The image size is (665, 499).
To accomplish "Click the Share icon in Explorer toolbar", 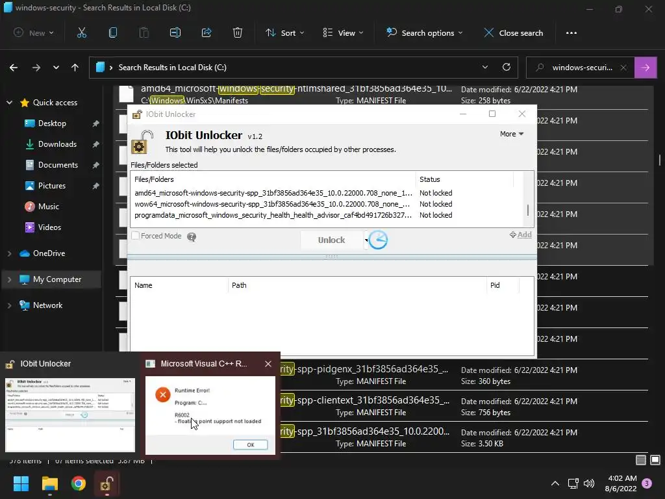I will pyautogui.click(x=207, y=32).
